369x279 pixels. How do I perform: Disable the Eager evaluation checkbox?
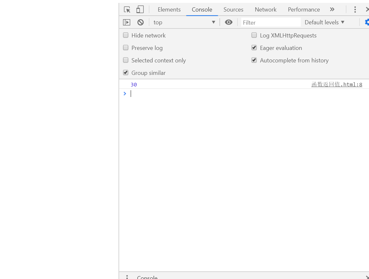tap(254, 48)
